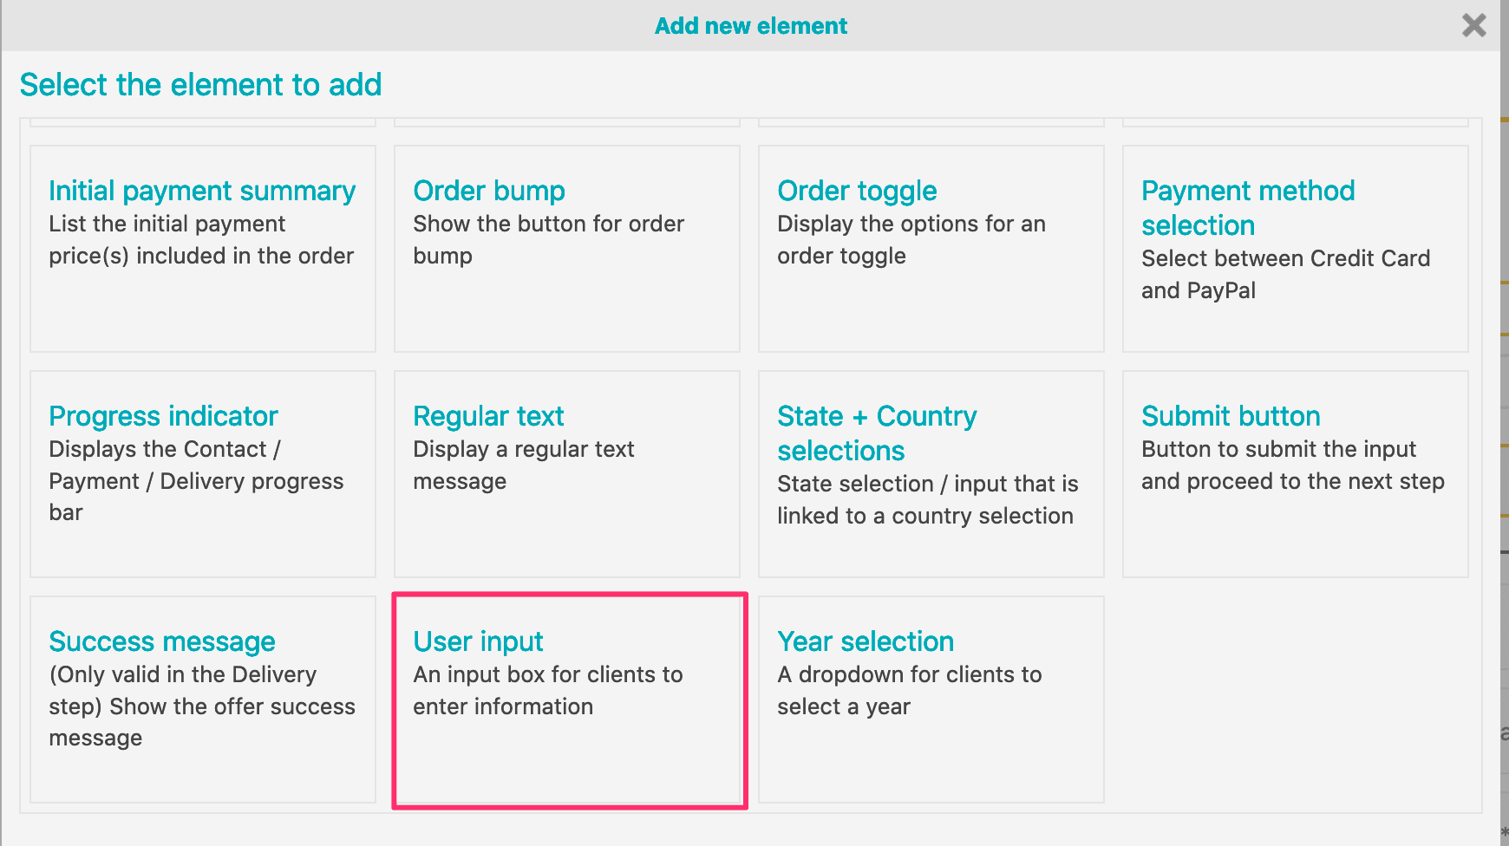1509x846 pixels.
Task: Add an Order bump element
Action: pos(566,249)
